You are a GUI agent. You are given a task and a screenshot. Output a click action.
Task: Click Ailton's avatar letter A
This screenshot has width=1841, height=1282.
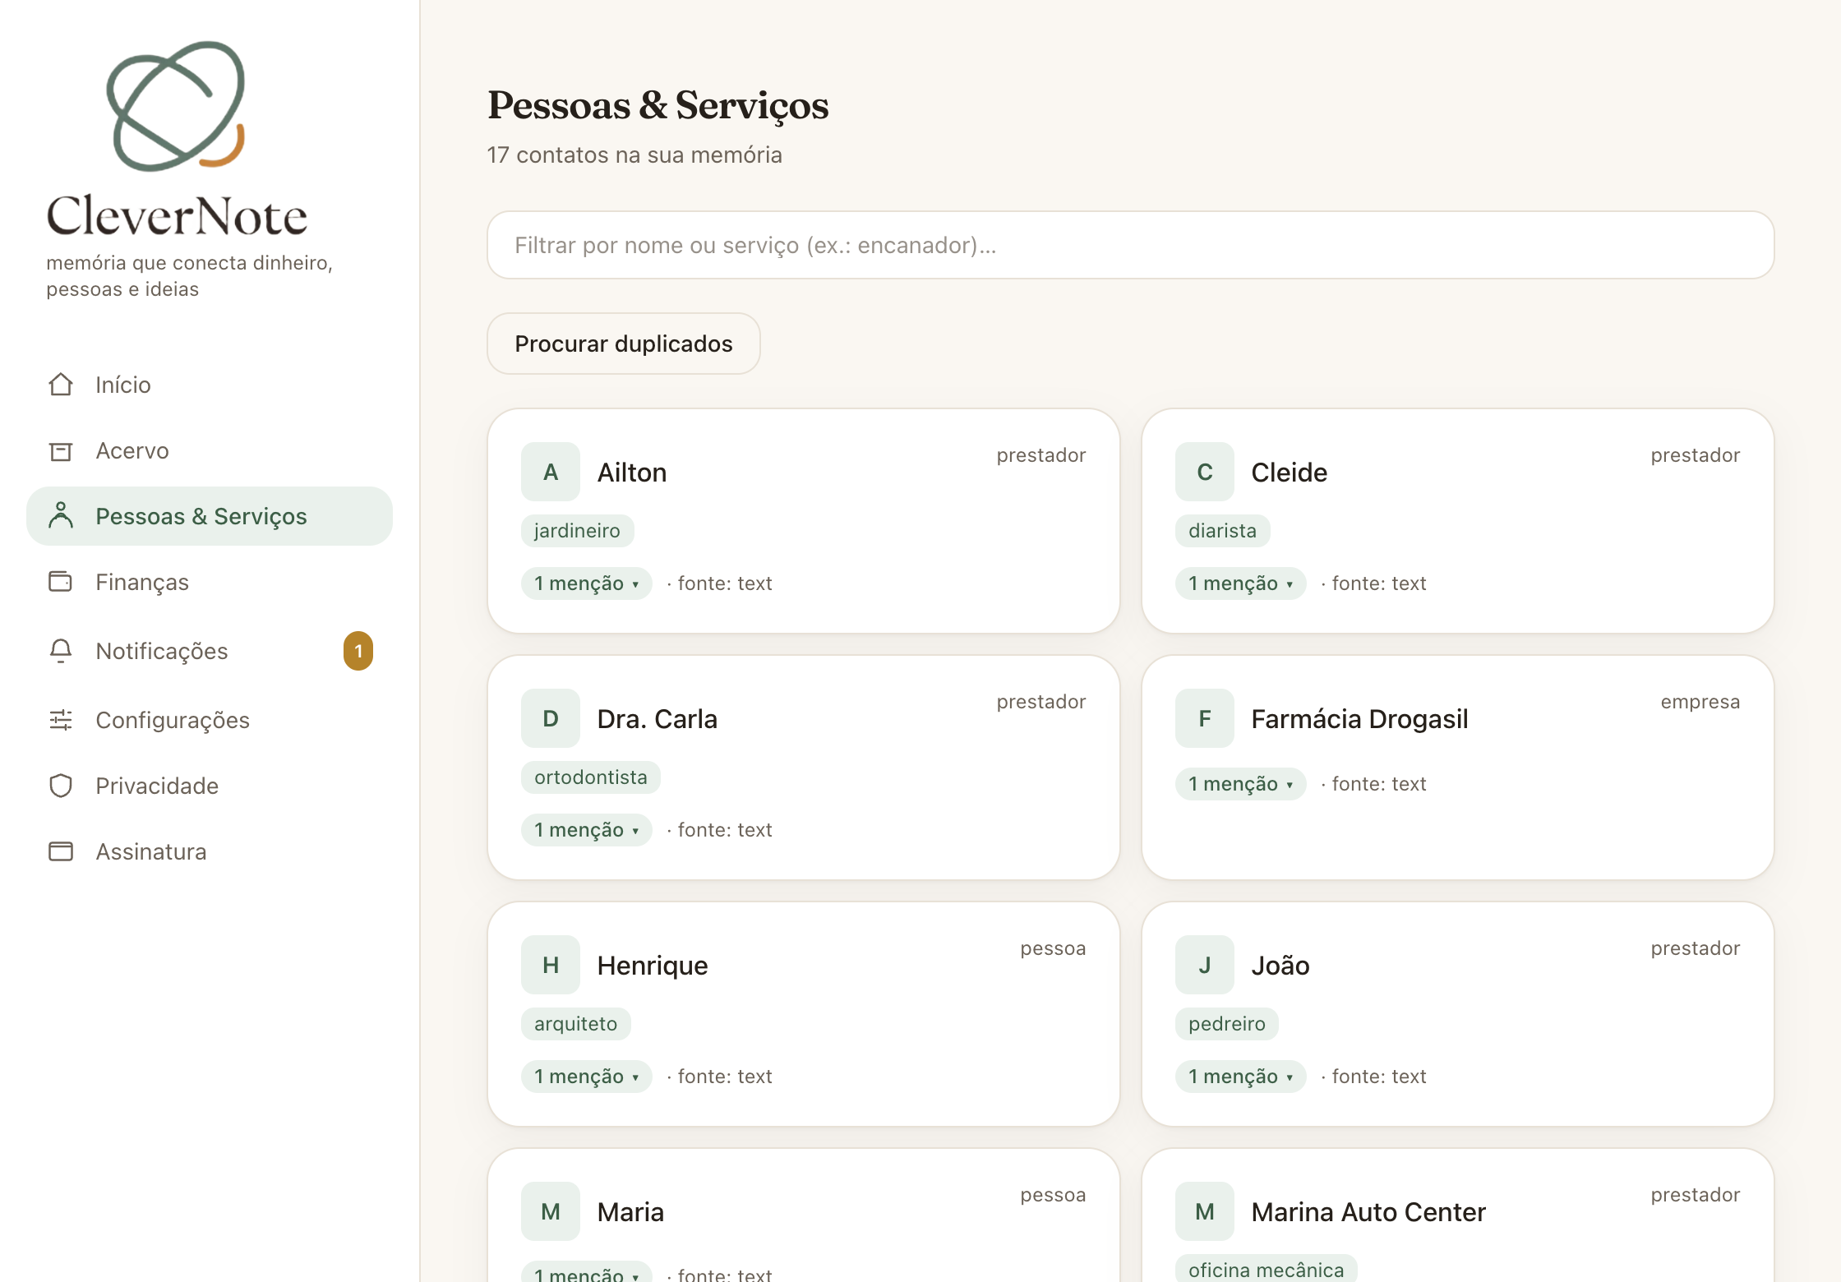[551, 472]
